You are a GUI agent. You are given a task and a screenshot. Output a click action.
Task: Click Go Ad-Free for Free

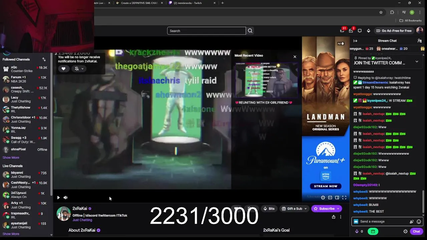pyautogui.click(x=394, y=31)
